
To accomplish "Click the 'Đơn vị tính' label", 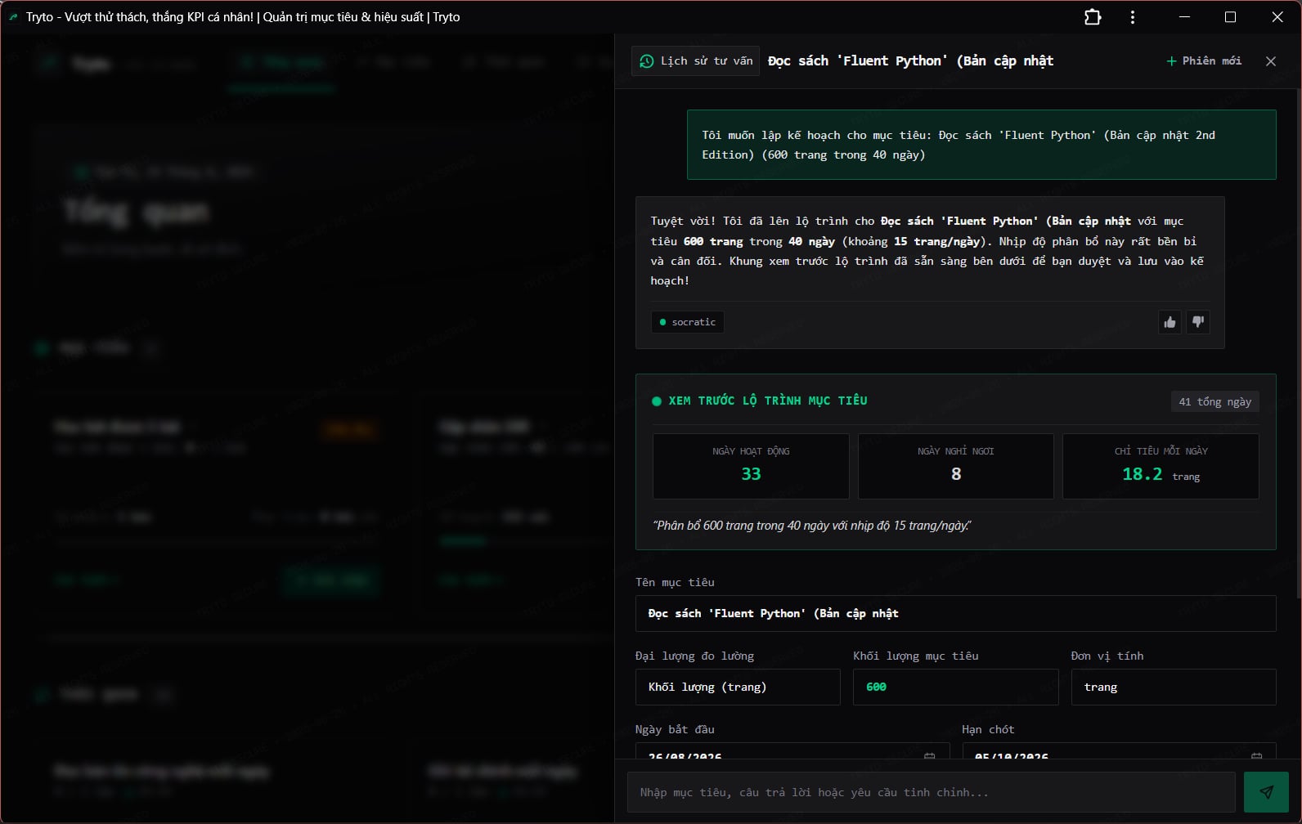I will point(1107,656).
